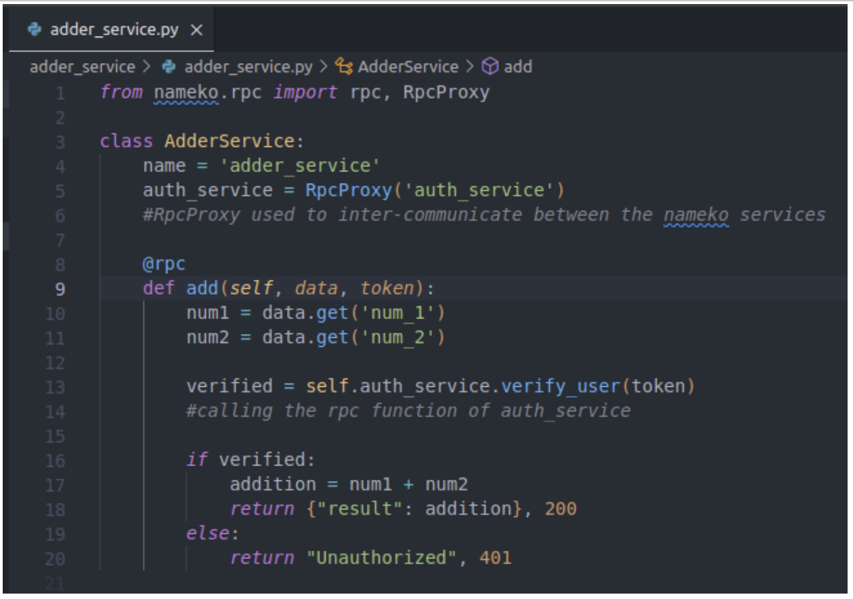This screenshot has height=599, width=853.
Task: Open the adder_service.py breadcrumb
Action: (x=248, y=66)
